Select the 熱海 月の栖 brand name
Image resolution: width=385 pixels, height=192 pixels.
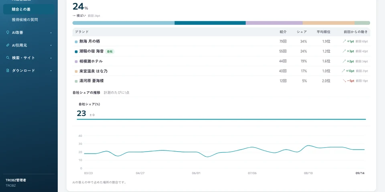tap(89, 41)
